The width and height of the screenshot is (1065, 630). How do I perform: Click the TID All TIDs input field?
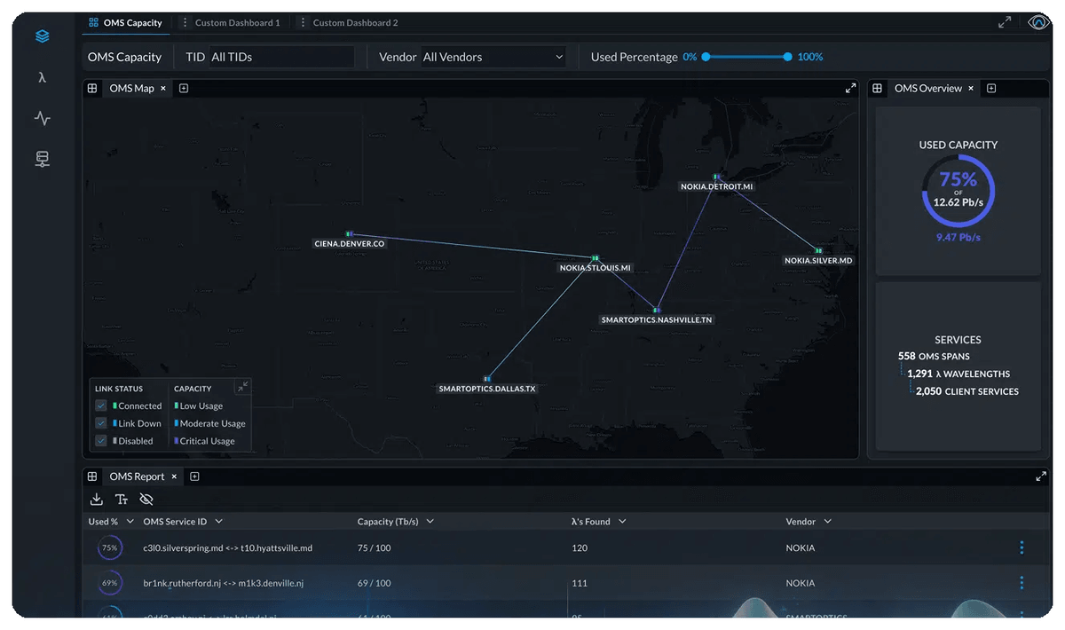click(x=281, y=57)
